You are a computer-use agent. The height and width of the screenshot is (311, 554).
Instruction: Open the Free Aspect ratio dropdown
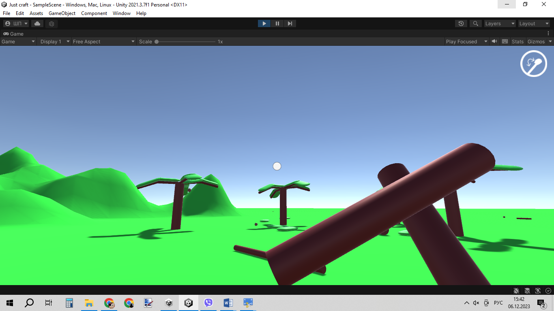point(103,41)
